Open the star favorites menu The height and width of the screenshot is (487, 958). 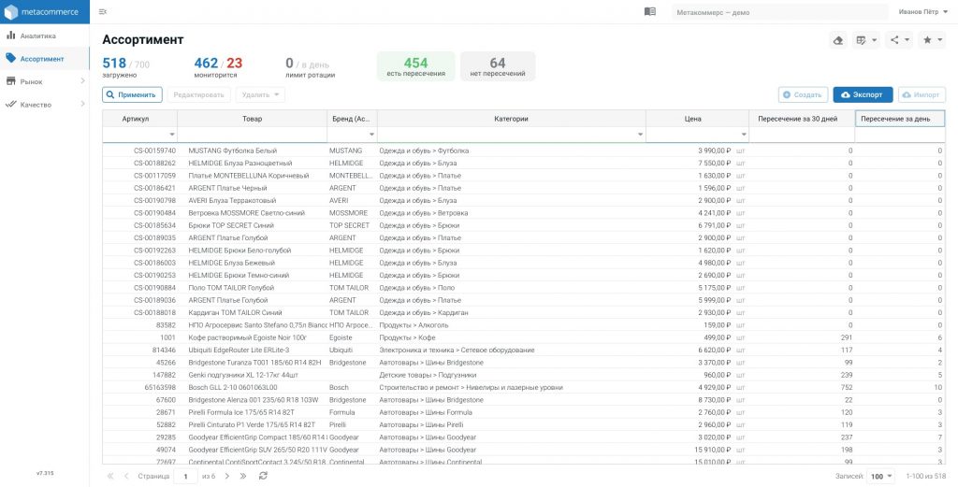coord(931,40)
